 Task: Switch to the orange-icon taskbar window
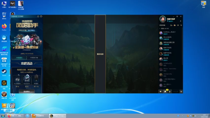pyautogui.click(x=40, y=116)
